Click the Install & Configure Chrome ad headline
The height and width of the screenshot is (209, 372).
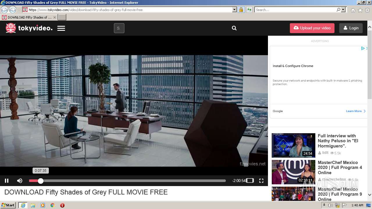[x=293, y=66]
